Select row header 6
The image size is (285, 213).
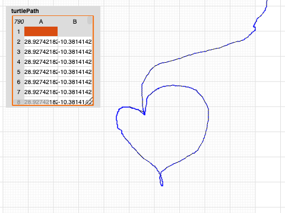click(18, 82)
